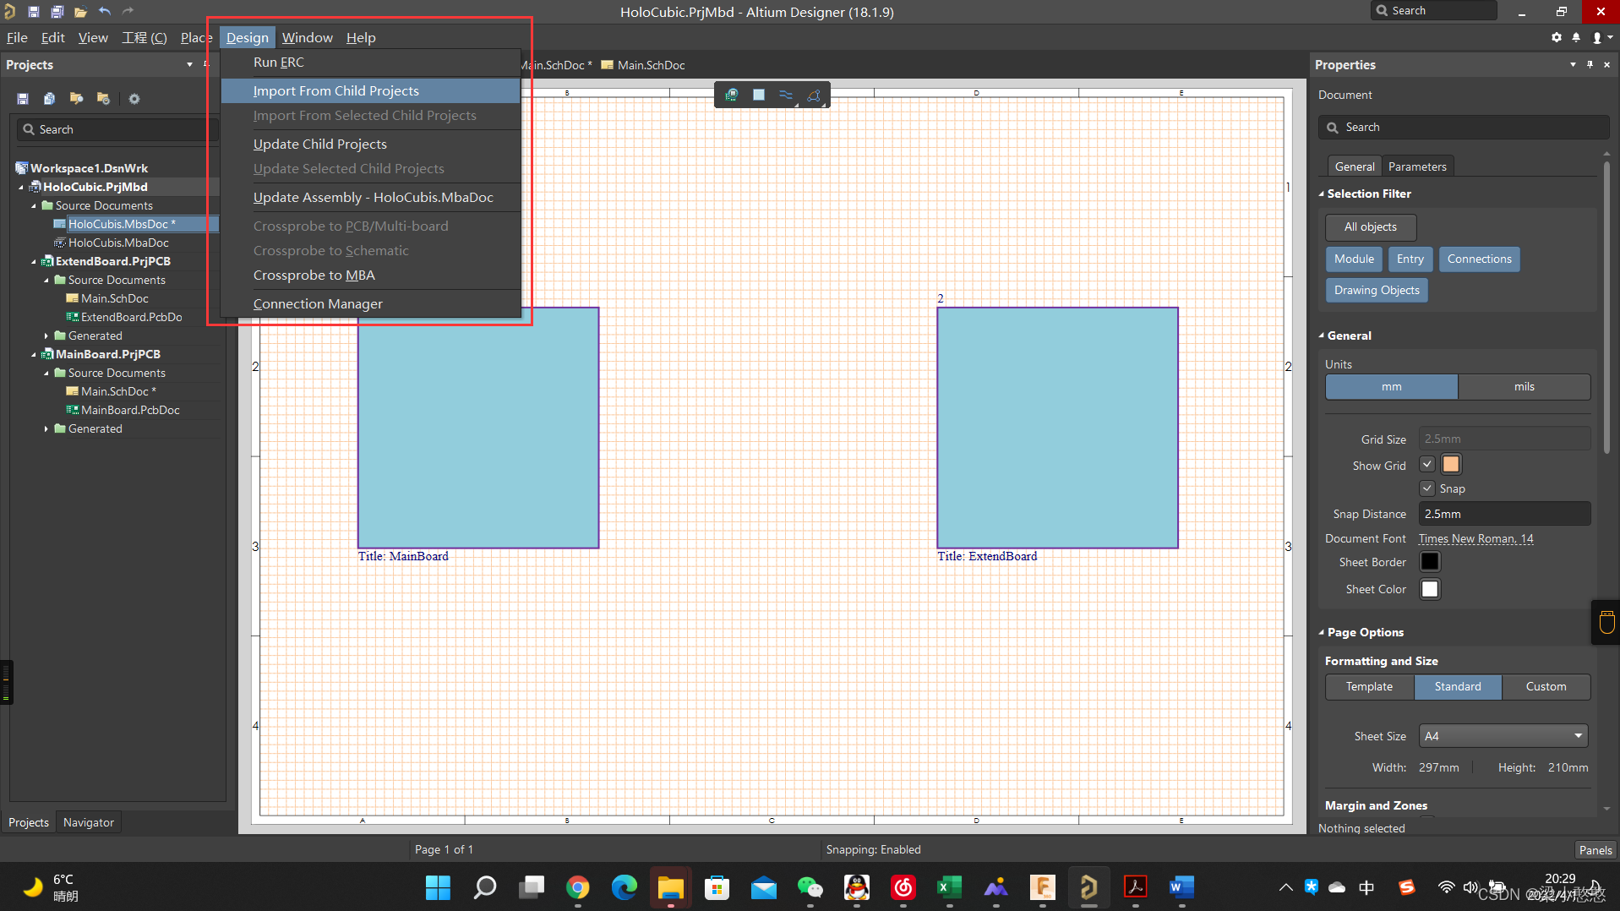This screenshot has height=911, width=1620.
Task: Switch units to mils
Action: [1524, 387]
